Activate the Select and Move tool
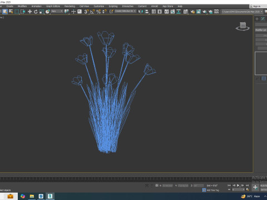The height and width of the screenshot is (200, 267). click(x=29, y=12)
